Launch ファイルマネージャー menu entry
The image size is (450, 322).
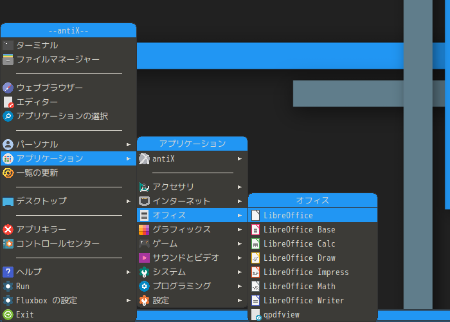pos(68,59)
